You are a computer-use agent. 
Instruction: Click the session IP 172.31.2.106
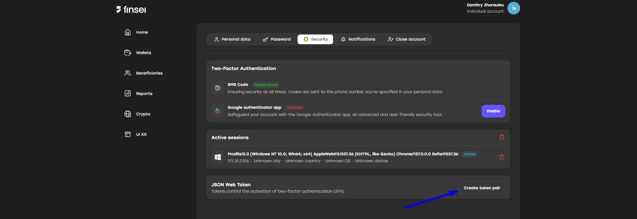click(238, 161)
